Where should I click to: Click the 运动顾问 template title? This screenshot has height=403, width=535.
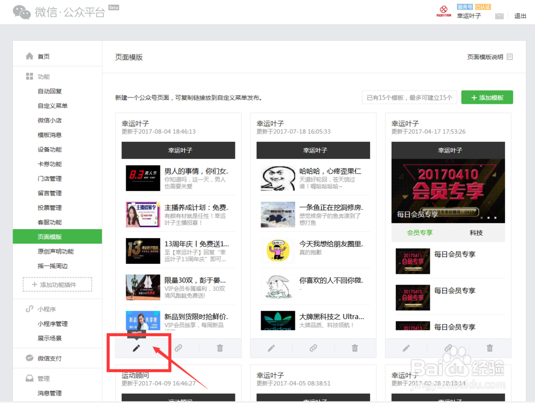coord(135,375)
